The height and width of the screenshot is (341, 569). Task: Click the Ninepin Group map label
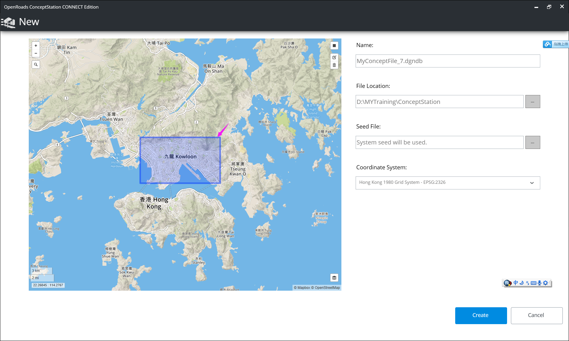(322, 218)
